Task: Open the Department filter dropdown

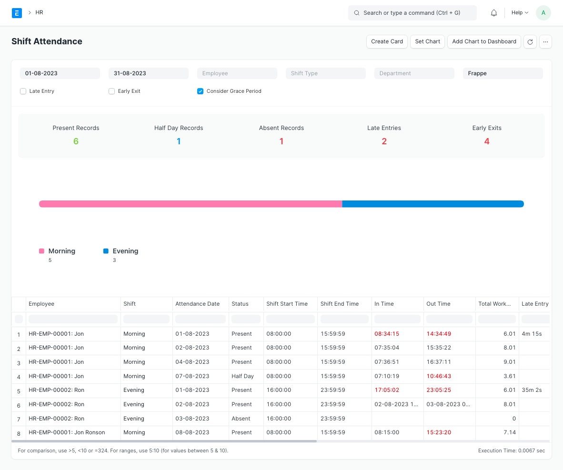Action: point(414,73)
